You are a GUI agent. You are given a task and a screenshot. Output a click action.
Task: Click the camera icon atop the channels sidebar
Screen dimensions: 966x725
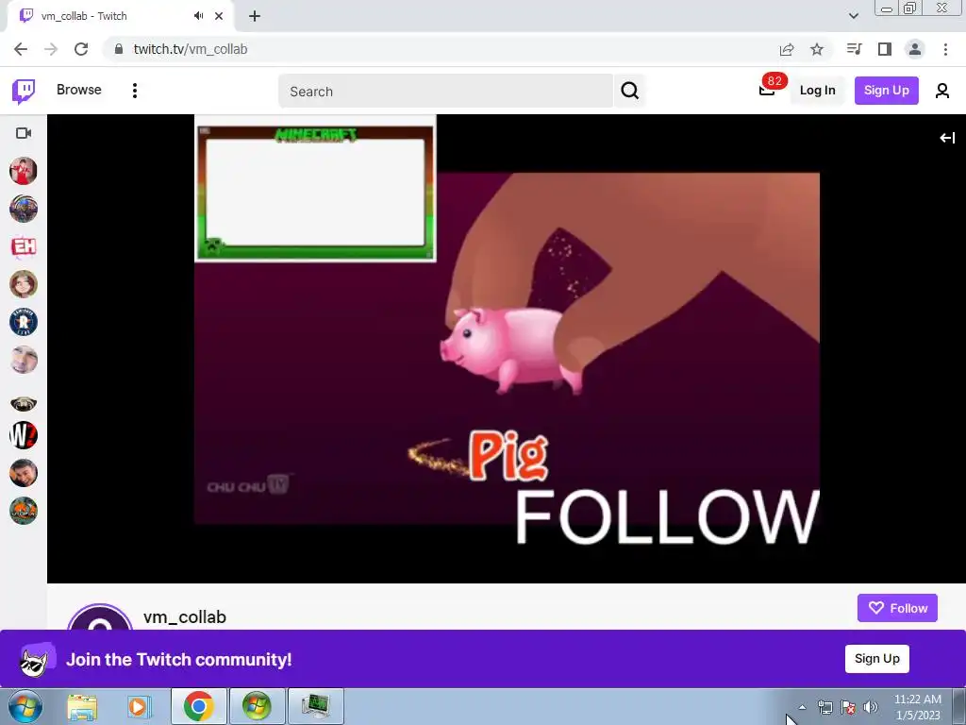pos(24,133)
